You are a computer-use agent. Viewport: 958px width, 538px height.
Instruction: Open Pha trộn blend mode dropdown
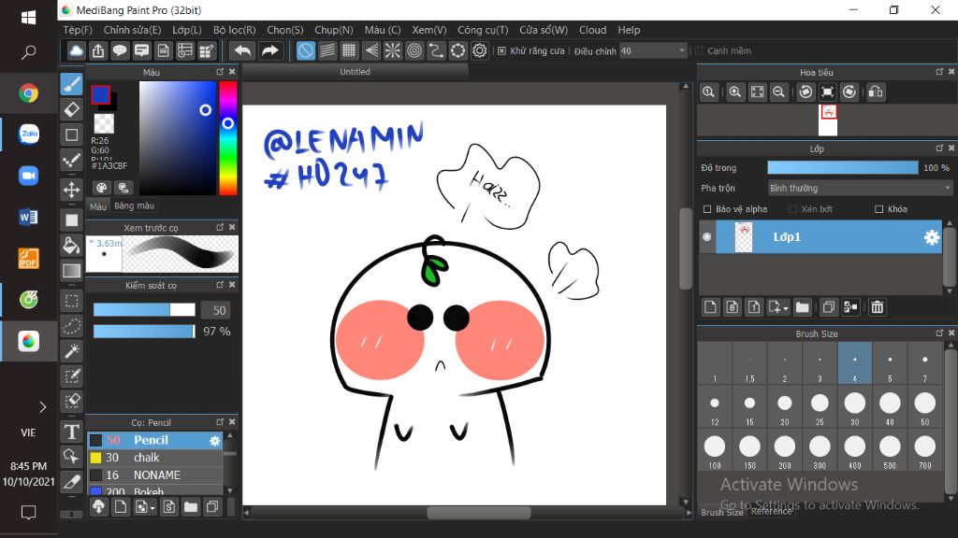[860, 188]
